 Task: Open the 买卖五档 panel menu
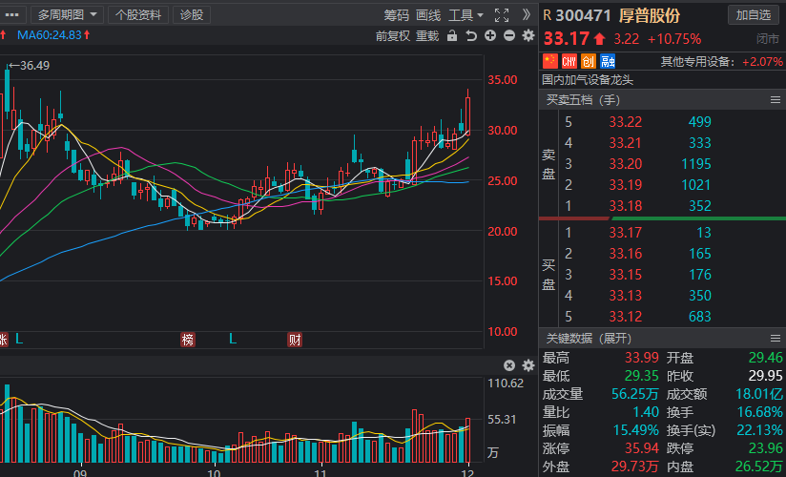pyautogui.click(x=775, y=99)
